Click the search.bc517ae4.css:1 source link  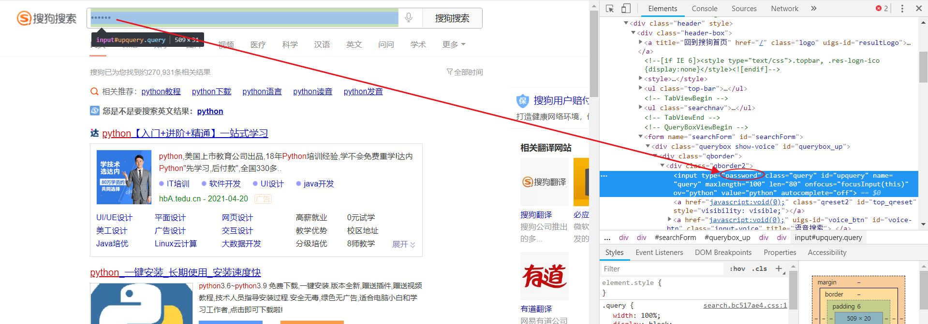coord(745,305)
